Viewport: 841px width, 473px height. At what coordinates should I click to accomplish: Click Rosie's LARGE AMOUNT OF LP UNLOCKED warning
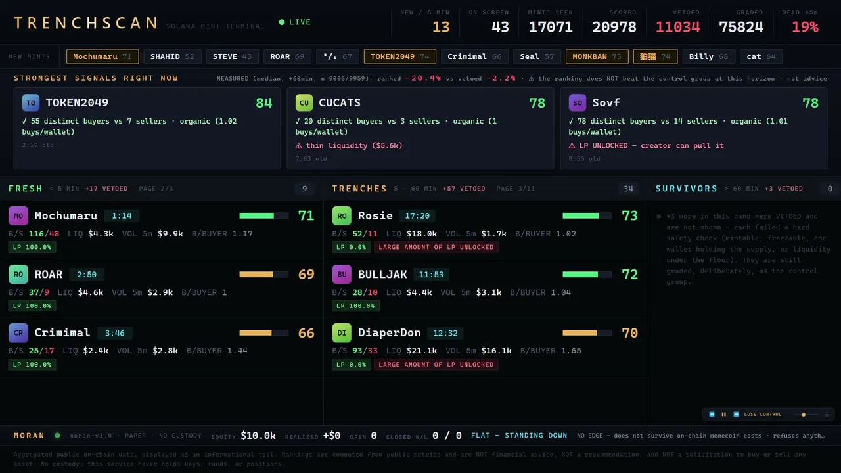[x=436, y=247]
